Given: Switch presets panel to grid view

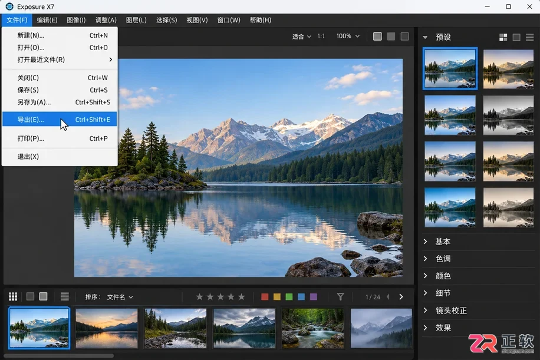Looking at the screenshot, I should coord(503,37).
